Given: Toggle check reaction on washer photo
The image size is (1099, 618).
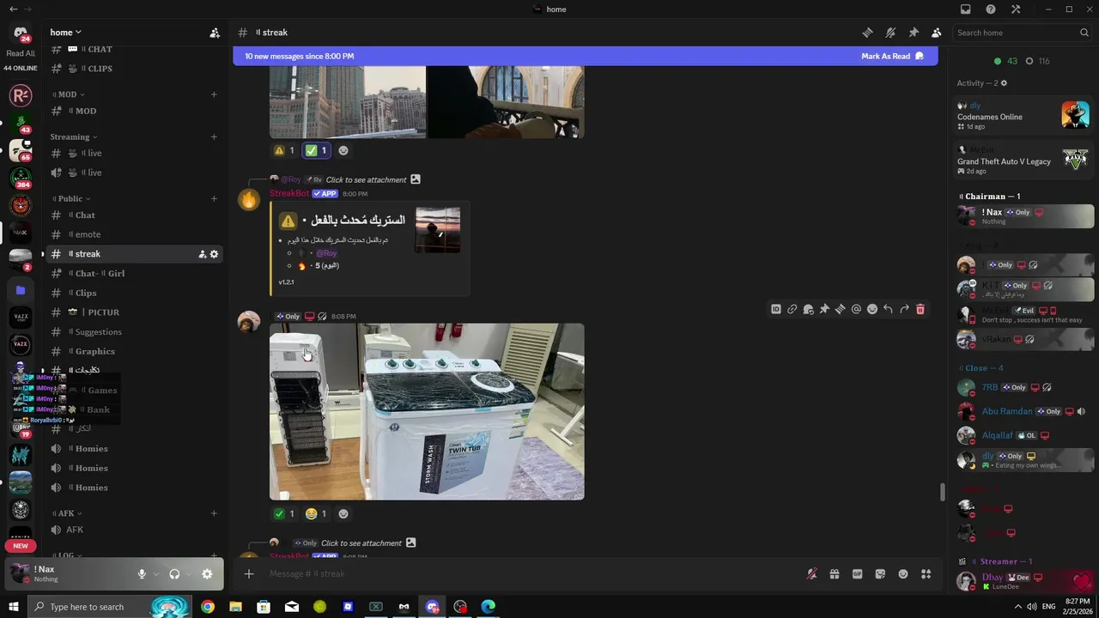Looking at the screenshot, I should coord(284,513).
